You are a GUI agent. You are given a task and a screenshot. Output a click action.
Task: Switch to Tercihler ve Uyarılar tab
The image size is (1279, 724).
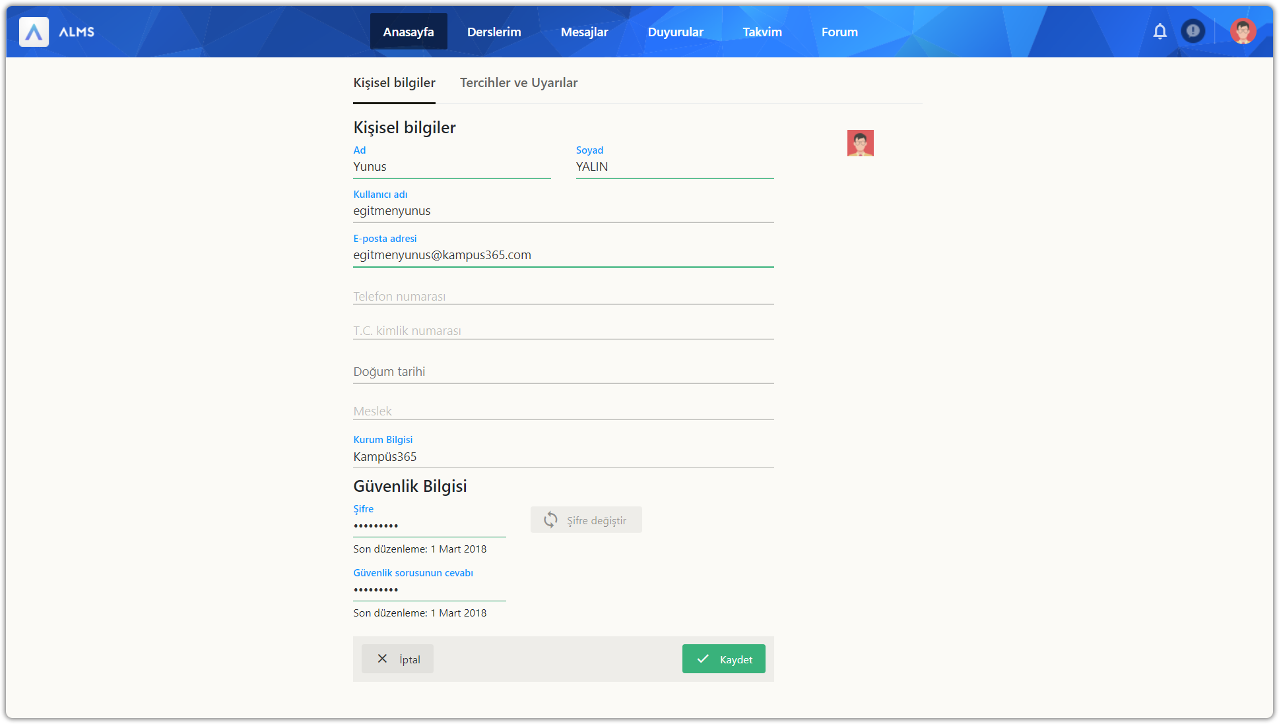tap(518, 83)
